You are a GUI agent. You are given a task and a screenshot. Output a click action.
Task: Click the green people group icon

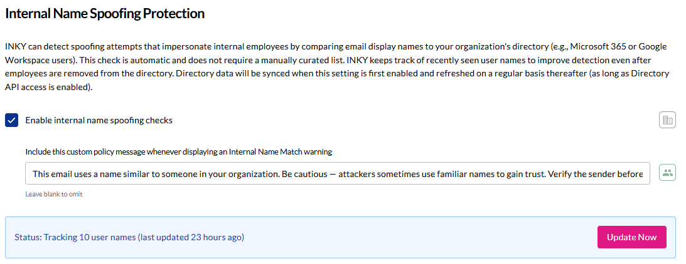point(667,173)
